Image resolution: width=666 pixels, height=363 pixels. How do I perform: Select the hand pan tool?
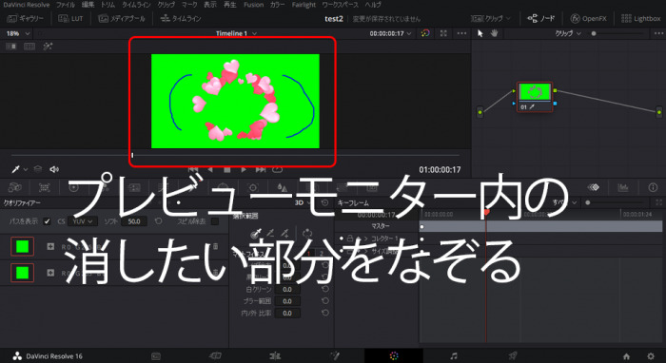point(494,33)
